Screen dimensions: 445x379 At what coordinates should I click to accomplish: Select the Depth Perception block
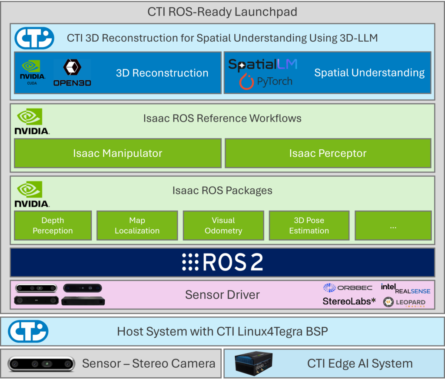coord(53,226)
